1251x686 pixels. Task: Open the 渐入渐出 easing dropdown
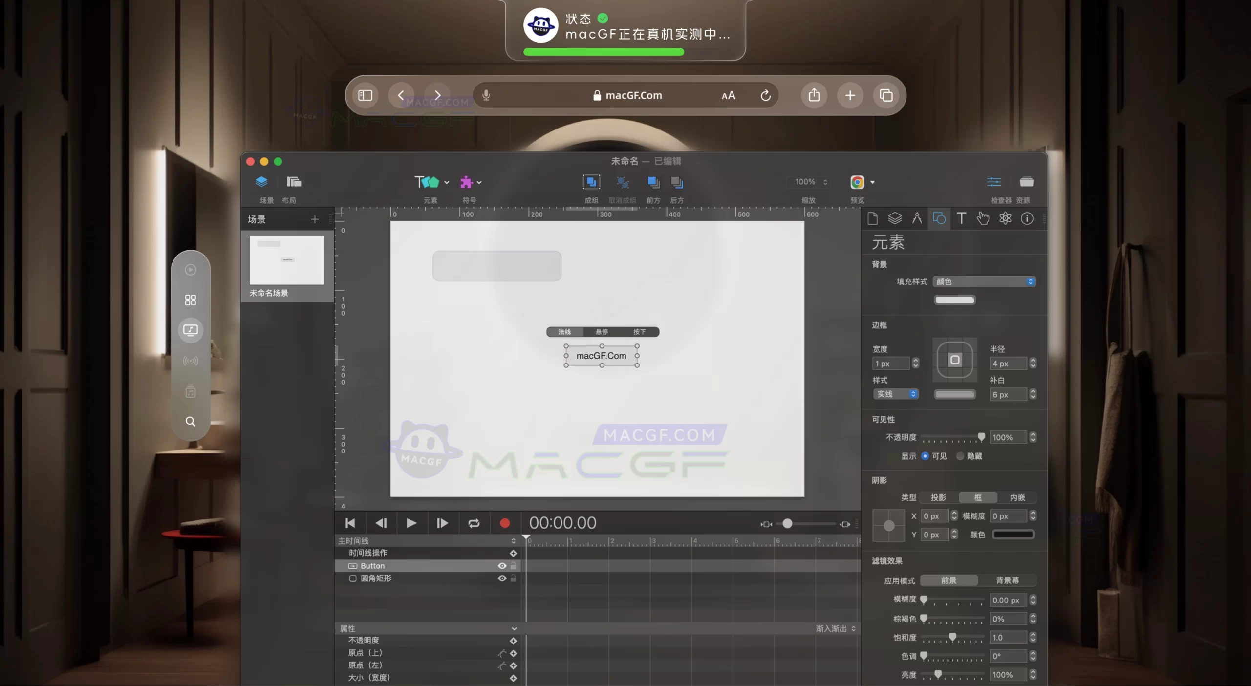pyautogui.click(x=835, y=628)
